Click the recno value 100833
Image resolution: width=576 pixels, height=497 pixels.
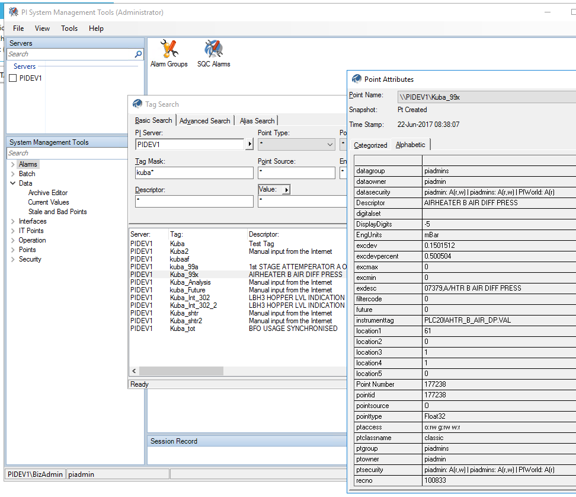435,480
